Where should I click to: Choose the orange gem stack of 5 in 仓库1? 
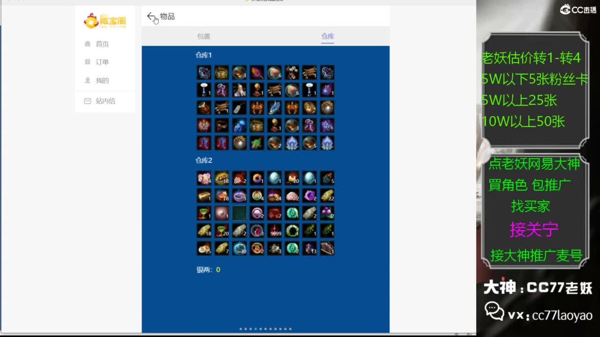tap(309, 143)
